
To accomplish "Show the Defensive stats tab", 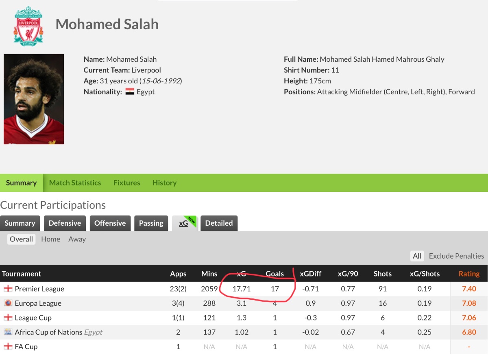I will pos(65,223).
